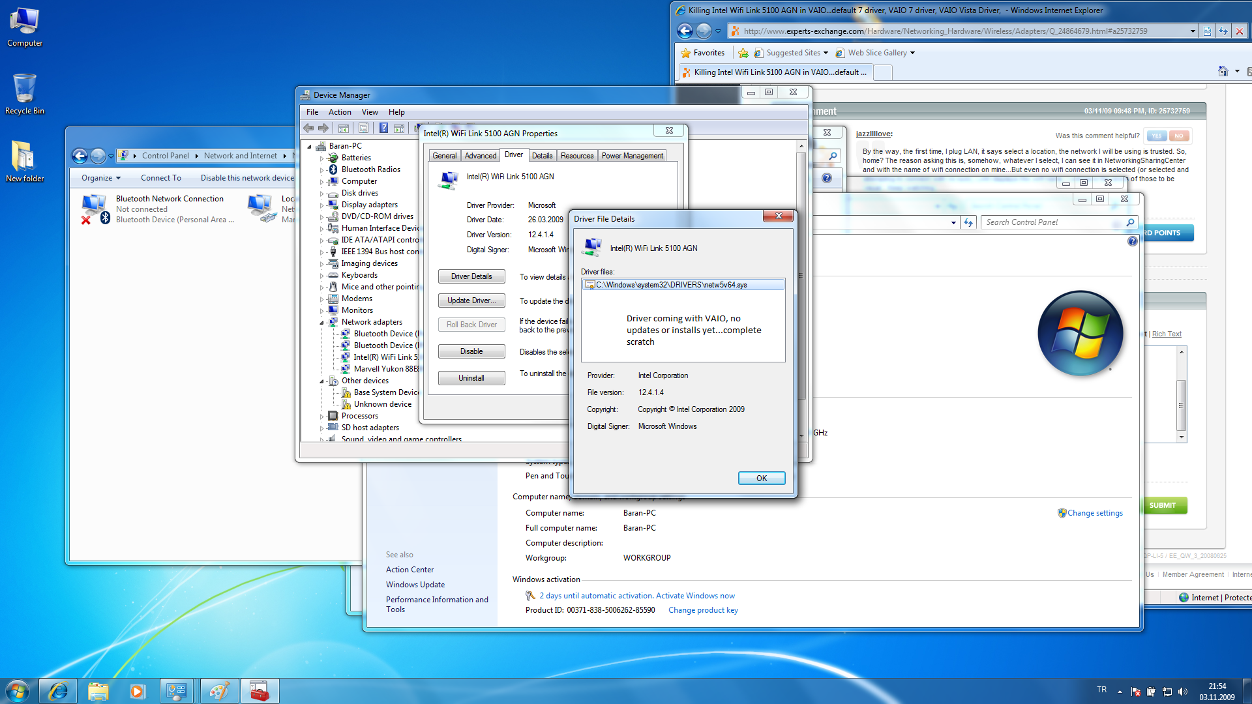This screenshot has width=1252, height=704.
Task: Select the Unknown device tree item
Action: [382, 404]
